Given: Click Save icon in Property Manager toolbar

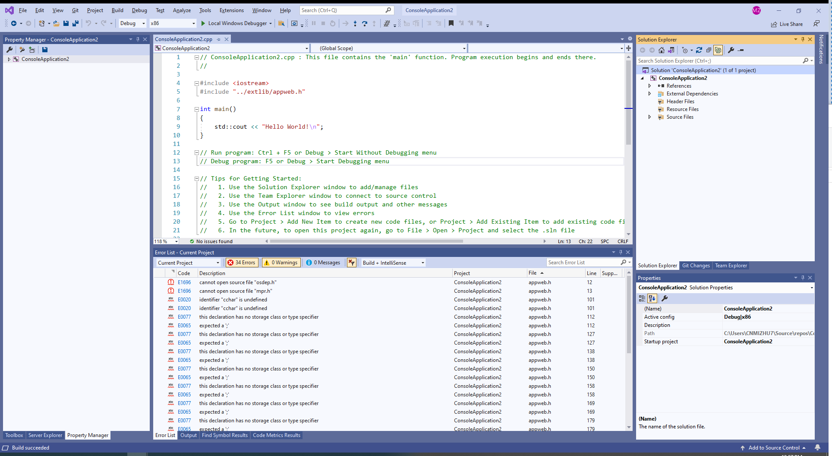Looking at the screenshot, I should (45, 50).
